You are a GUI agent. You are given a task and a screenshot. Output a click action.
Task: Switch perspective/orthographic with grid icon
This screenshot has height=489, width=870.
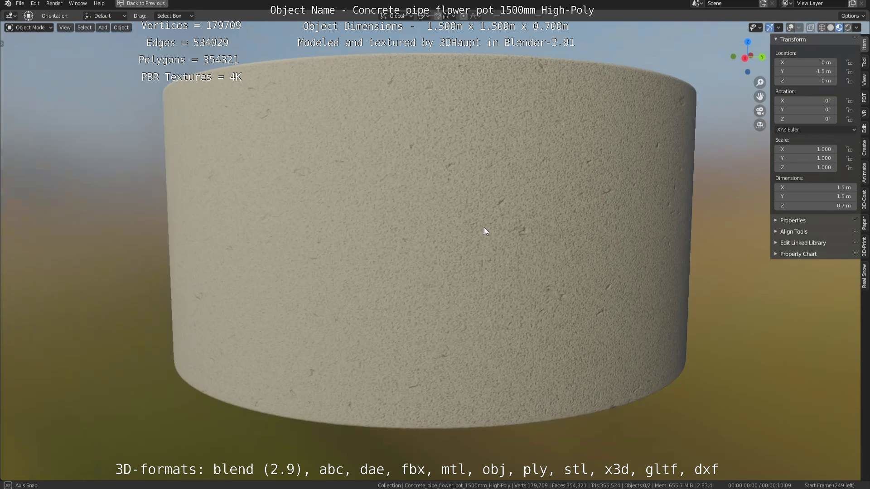[760, 125]
